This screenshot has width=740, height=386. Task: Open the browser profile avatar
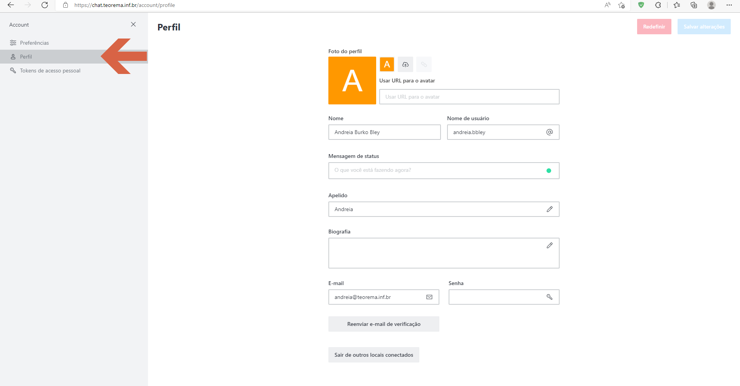click(711, 5)
